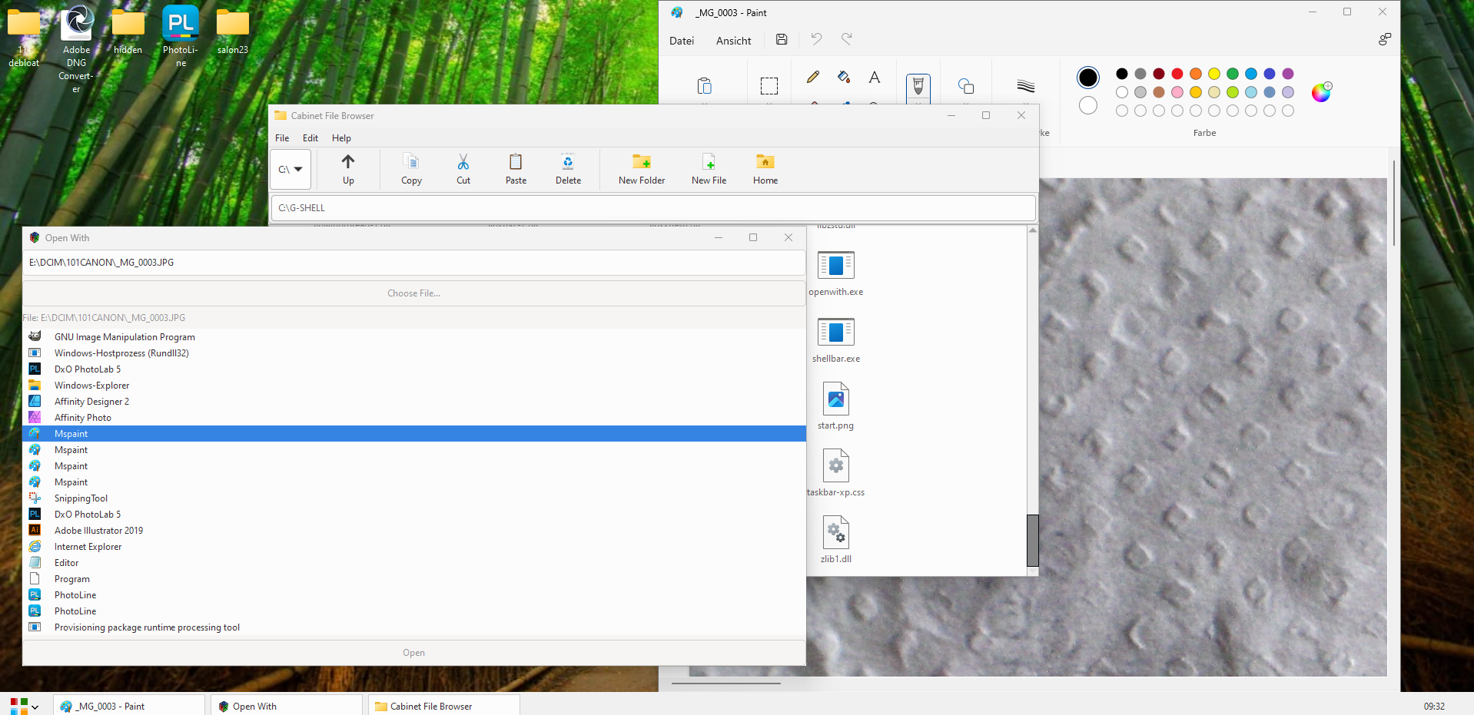
Task: Select Affinity Designer 2 in the list
Action: point(414,402)
